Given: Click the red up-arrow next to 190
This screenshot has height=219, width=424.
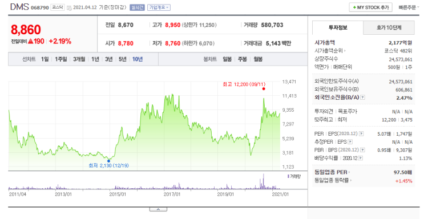Looking at the screenshot, I should (x=31, y=41).
